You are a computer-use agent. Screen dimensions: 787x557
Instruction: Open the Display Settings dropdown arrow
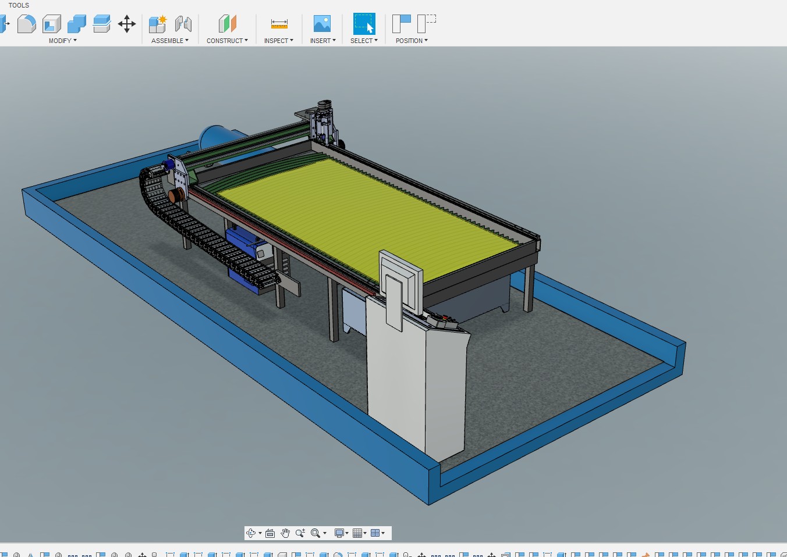point(347,533)
